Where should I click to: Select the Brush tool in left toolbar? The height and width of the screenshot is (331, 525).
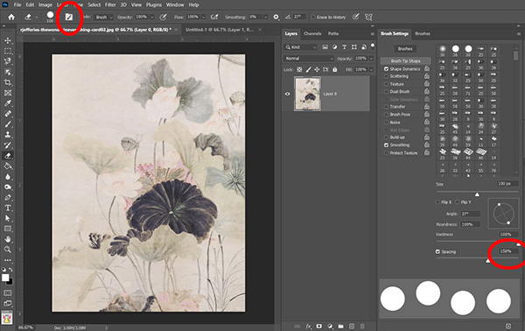coord(8,124)
